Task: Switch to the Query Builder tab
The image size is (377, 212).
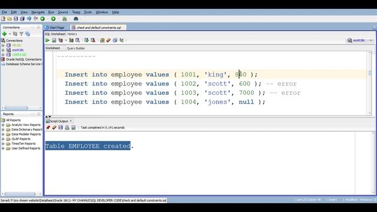Action: 76,48
